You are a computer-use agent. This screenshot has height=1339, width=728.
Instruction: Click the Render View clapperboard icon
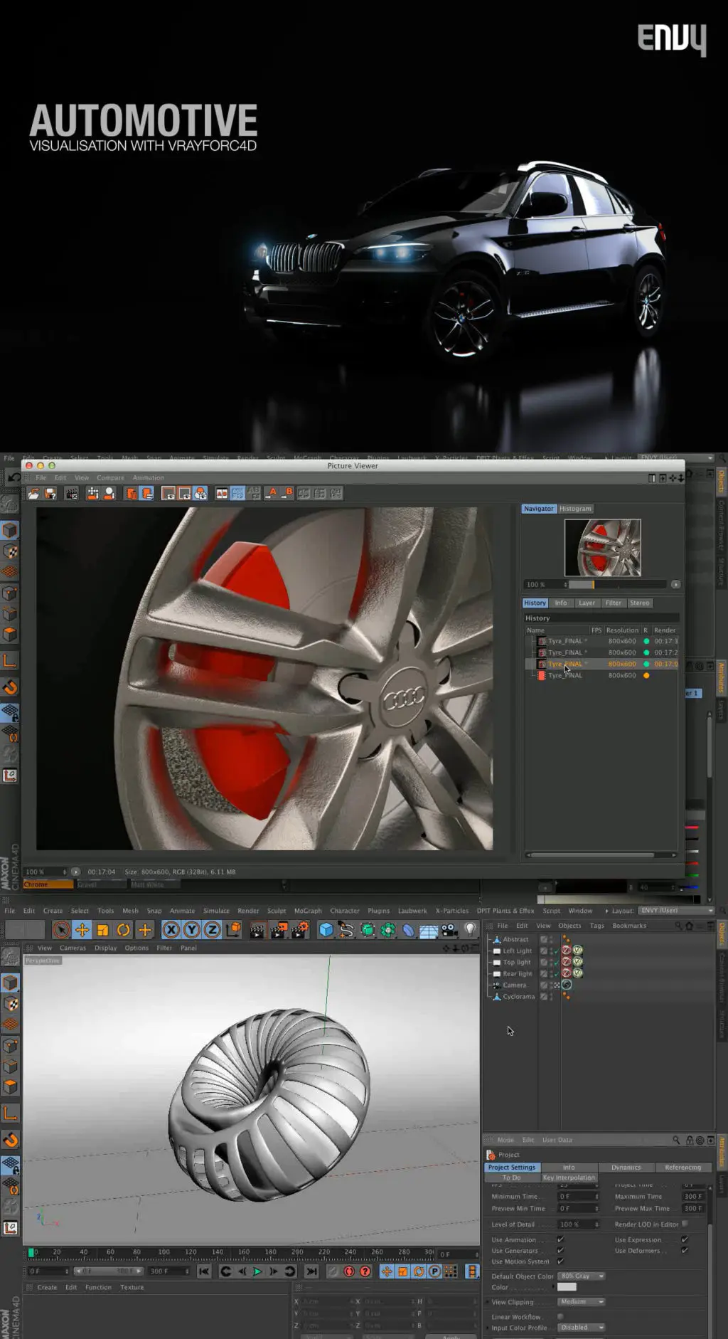[257, 930]
